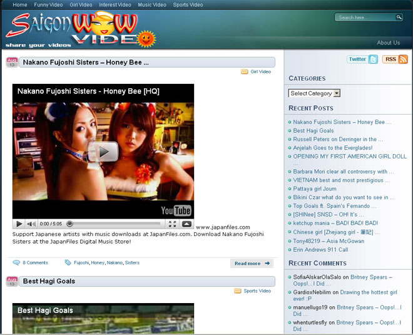
Task: Click the Best Hagi Goals video thumbnail
Action: [x=103, y=318]
